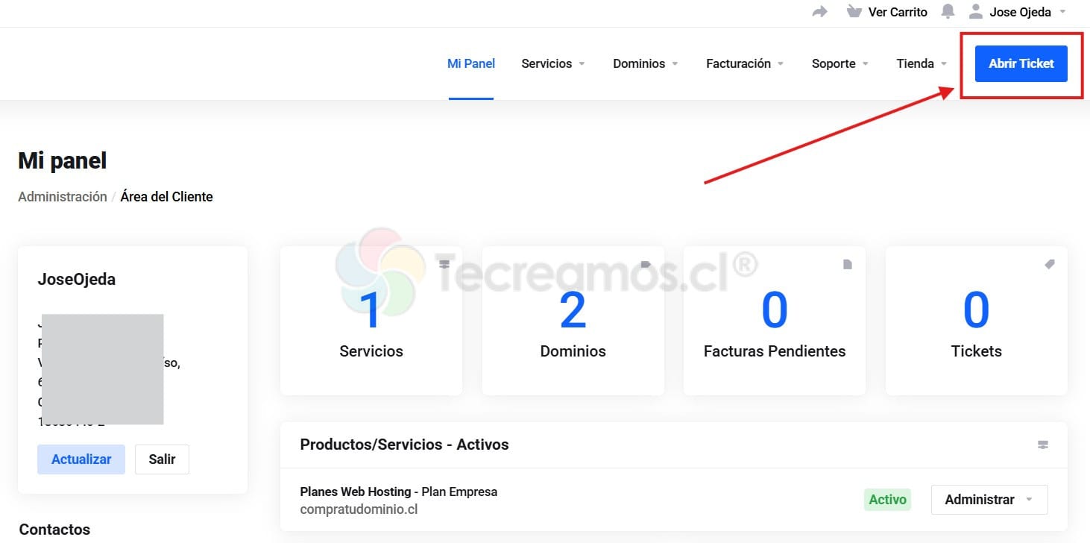Screen dimensions: 1090x543
Task: Follow the Administración breadcrumb link
Action: pos(63,197)
